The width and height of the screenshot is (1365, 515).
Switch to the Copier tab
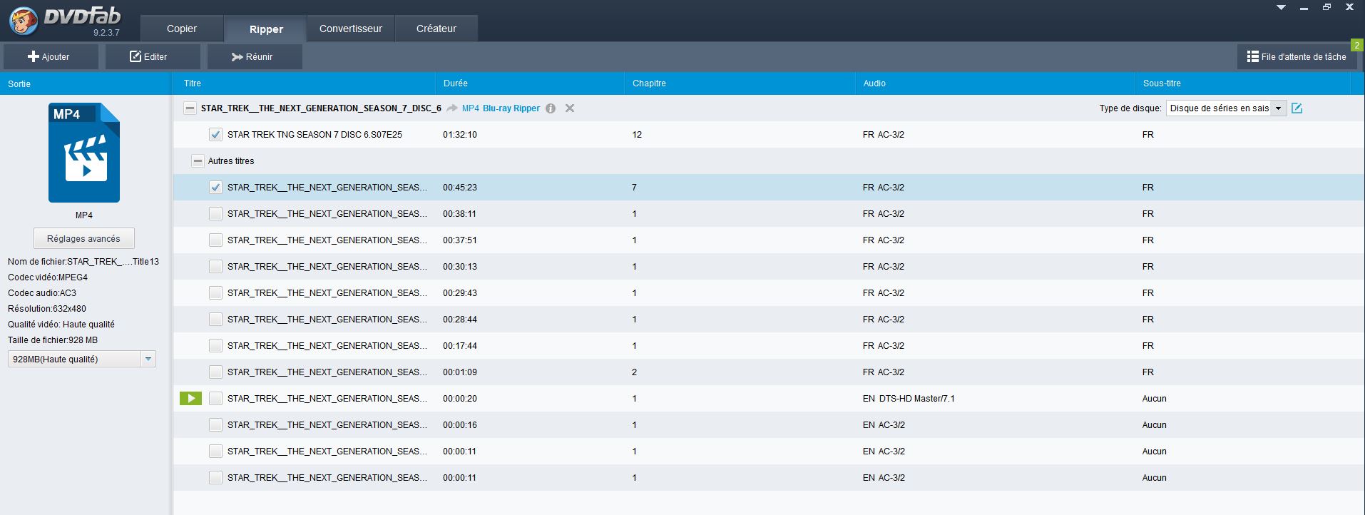coord(182,29)
